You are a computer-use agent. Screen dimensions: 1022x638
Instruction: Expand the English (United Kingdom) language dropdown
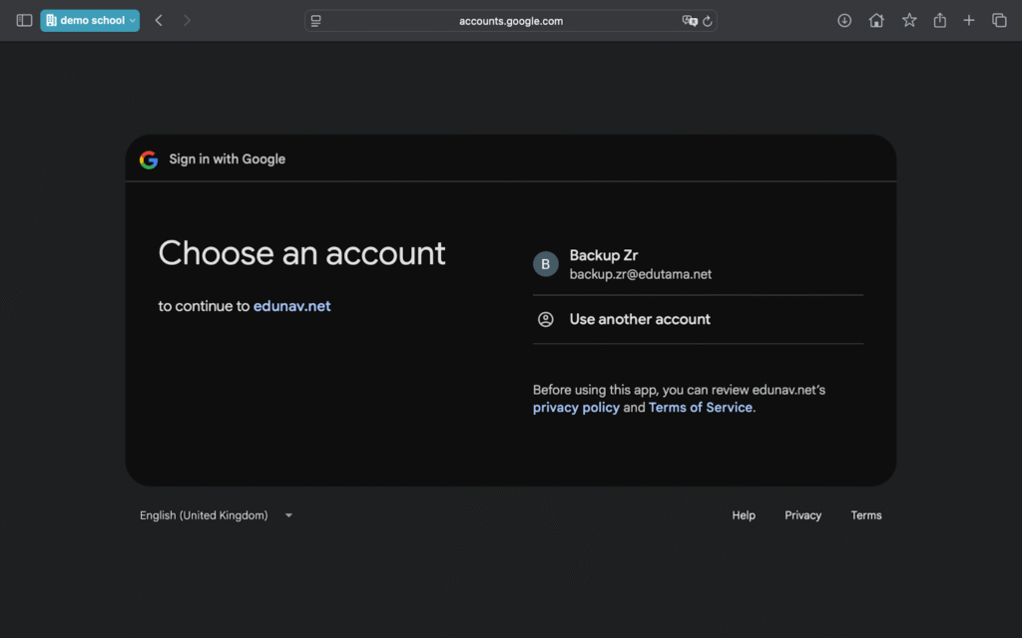[x=216, y=515]
